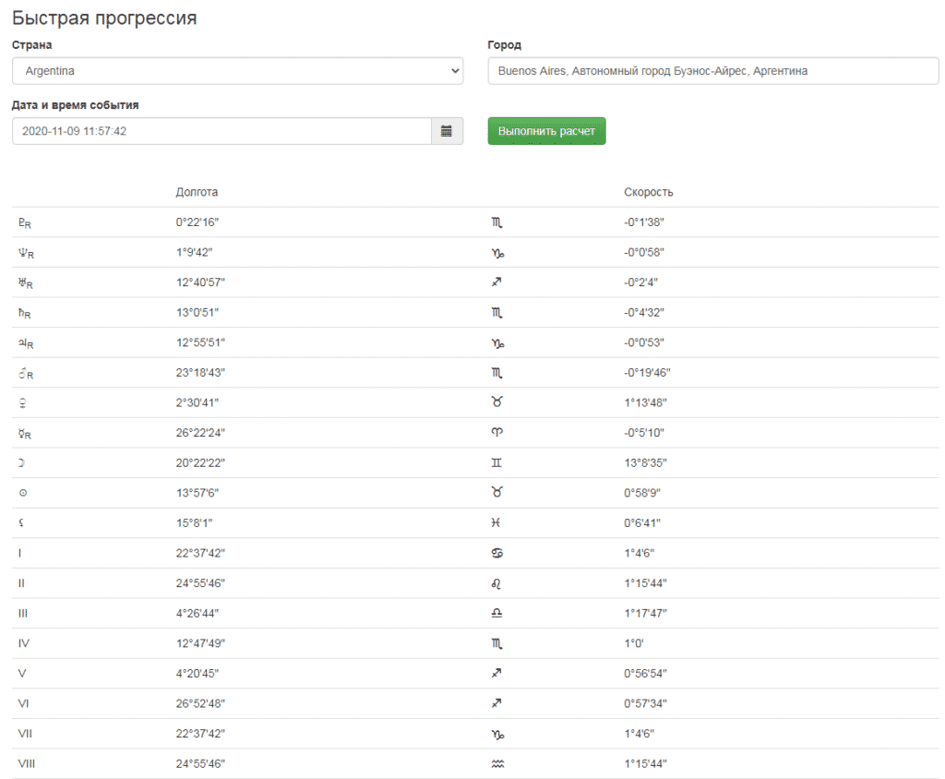This screenshot has width=945, height=779.
Task: Click the Sun symbol in table
Action: [x=21, y=493]
